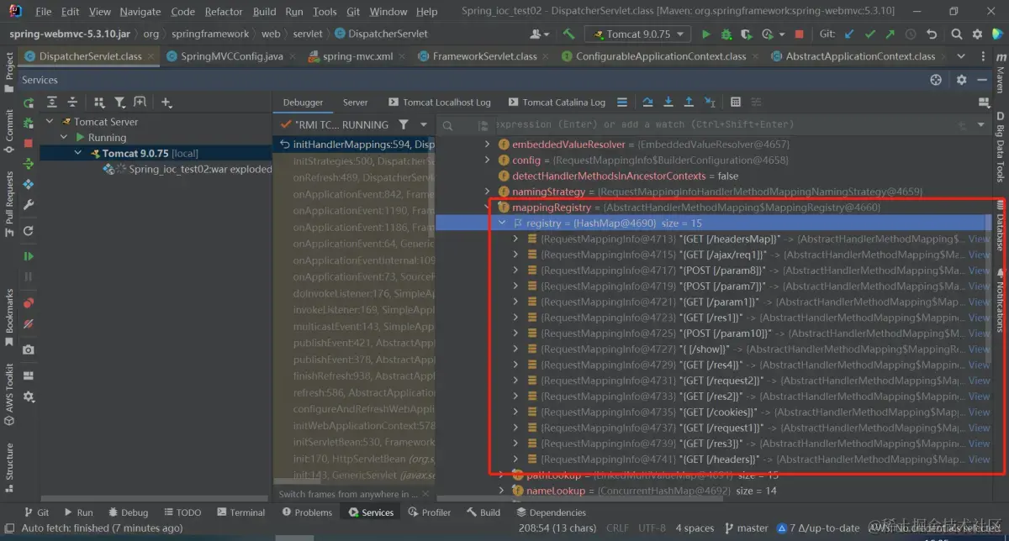Image resolution: width=1009 pixels, height=541 pixels.
Task: Click Evaluate Expression calculator icon
Action: pos(736,102)
